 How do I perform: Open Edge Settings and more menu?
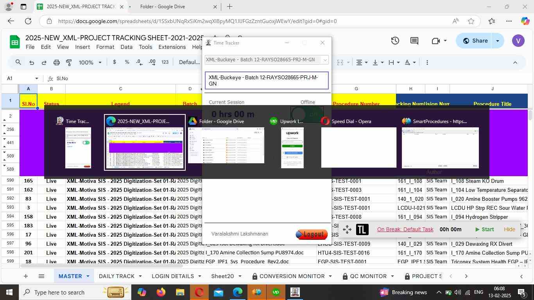tap(509, 21)
